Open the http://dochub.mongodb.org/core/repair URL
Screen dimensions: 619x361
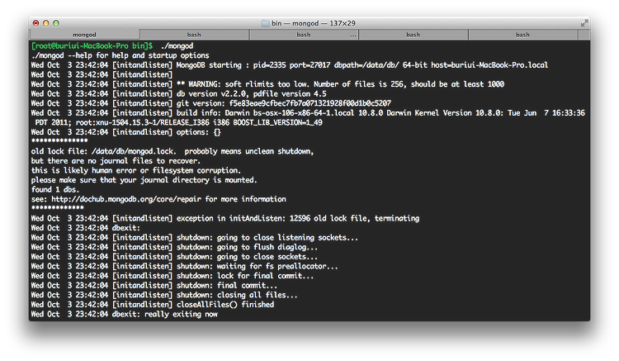coord(126,199)
